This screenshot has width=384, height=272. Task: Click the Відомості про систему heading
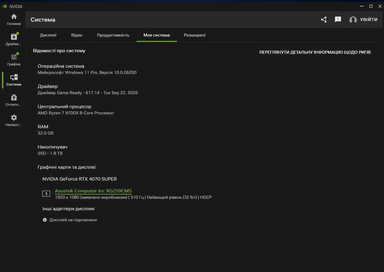[x=59, y=51]
